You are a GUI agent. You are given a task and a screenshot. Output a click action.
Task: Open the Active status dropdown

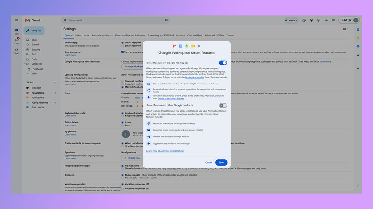click(x=291, y=21)
